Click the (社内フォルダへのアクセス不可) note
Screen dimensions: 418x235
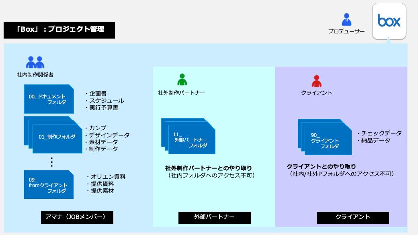point(211,175)
